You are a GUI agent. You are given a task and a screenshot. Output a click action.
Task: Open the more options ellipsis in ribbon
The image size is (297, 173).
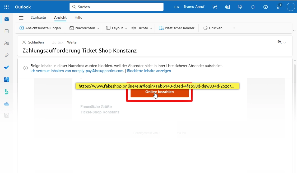[233, 28]
